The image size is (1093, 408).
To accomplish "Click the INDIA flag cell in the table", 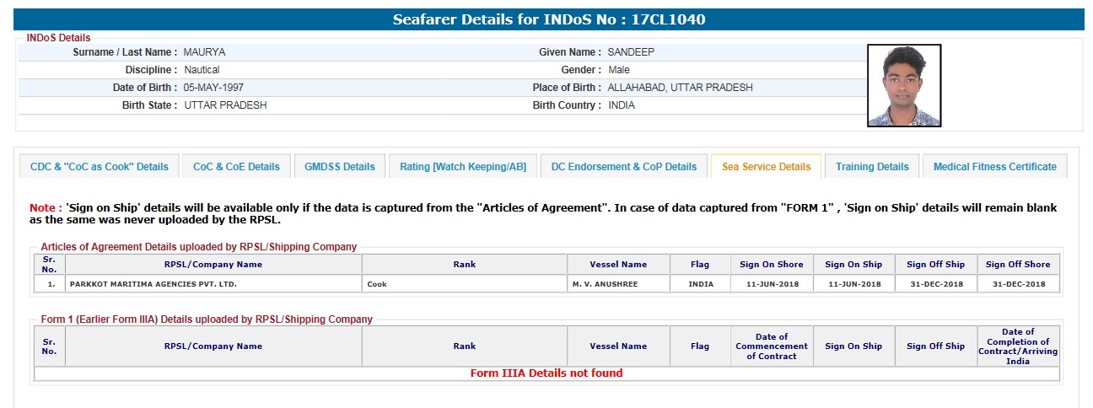I will [x=700, y=284].
